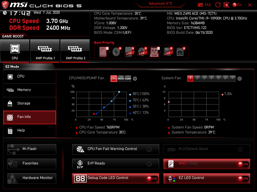The width and height of the screenshot is (257, 192).
Task: Select the USB floppy boot device
Action: click(x=168, y=52)
